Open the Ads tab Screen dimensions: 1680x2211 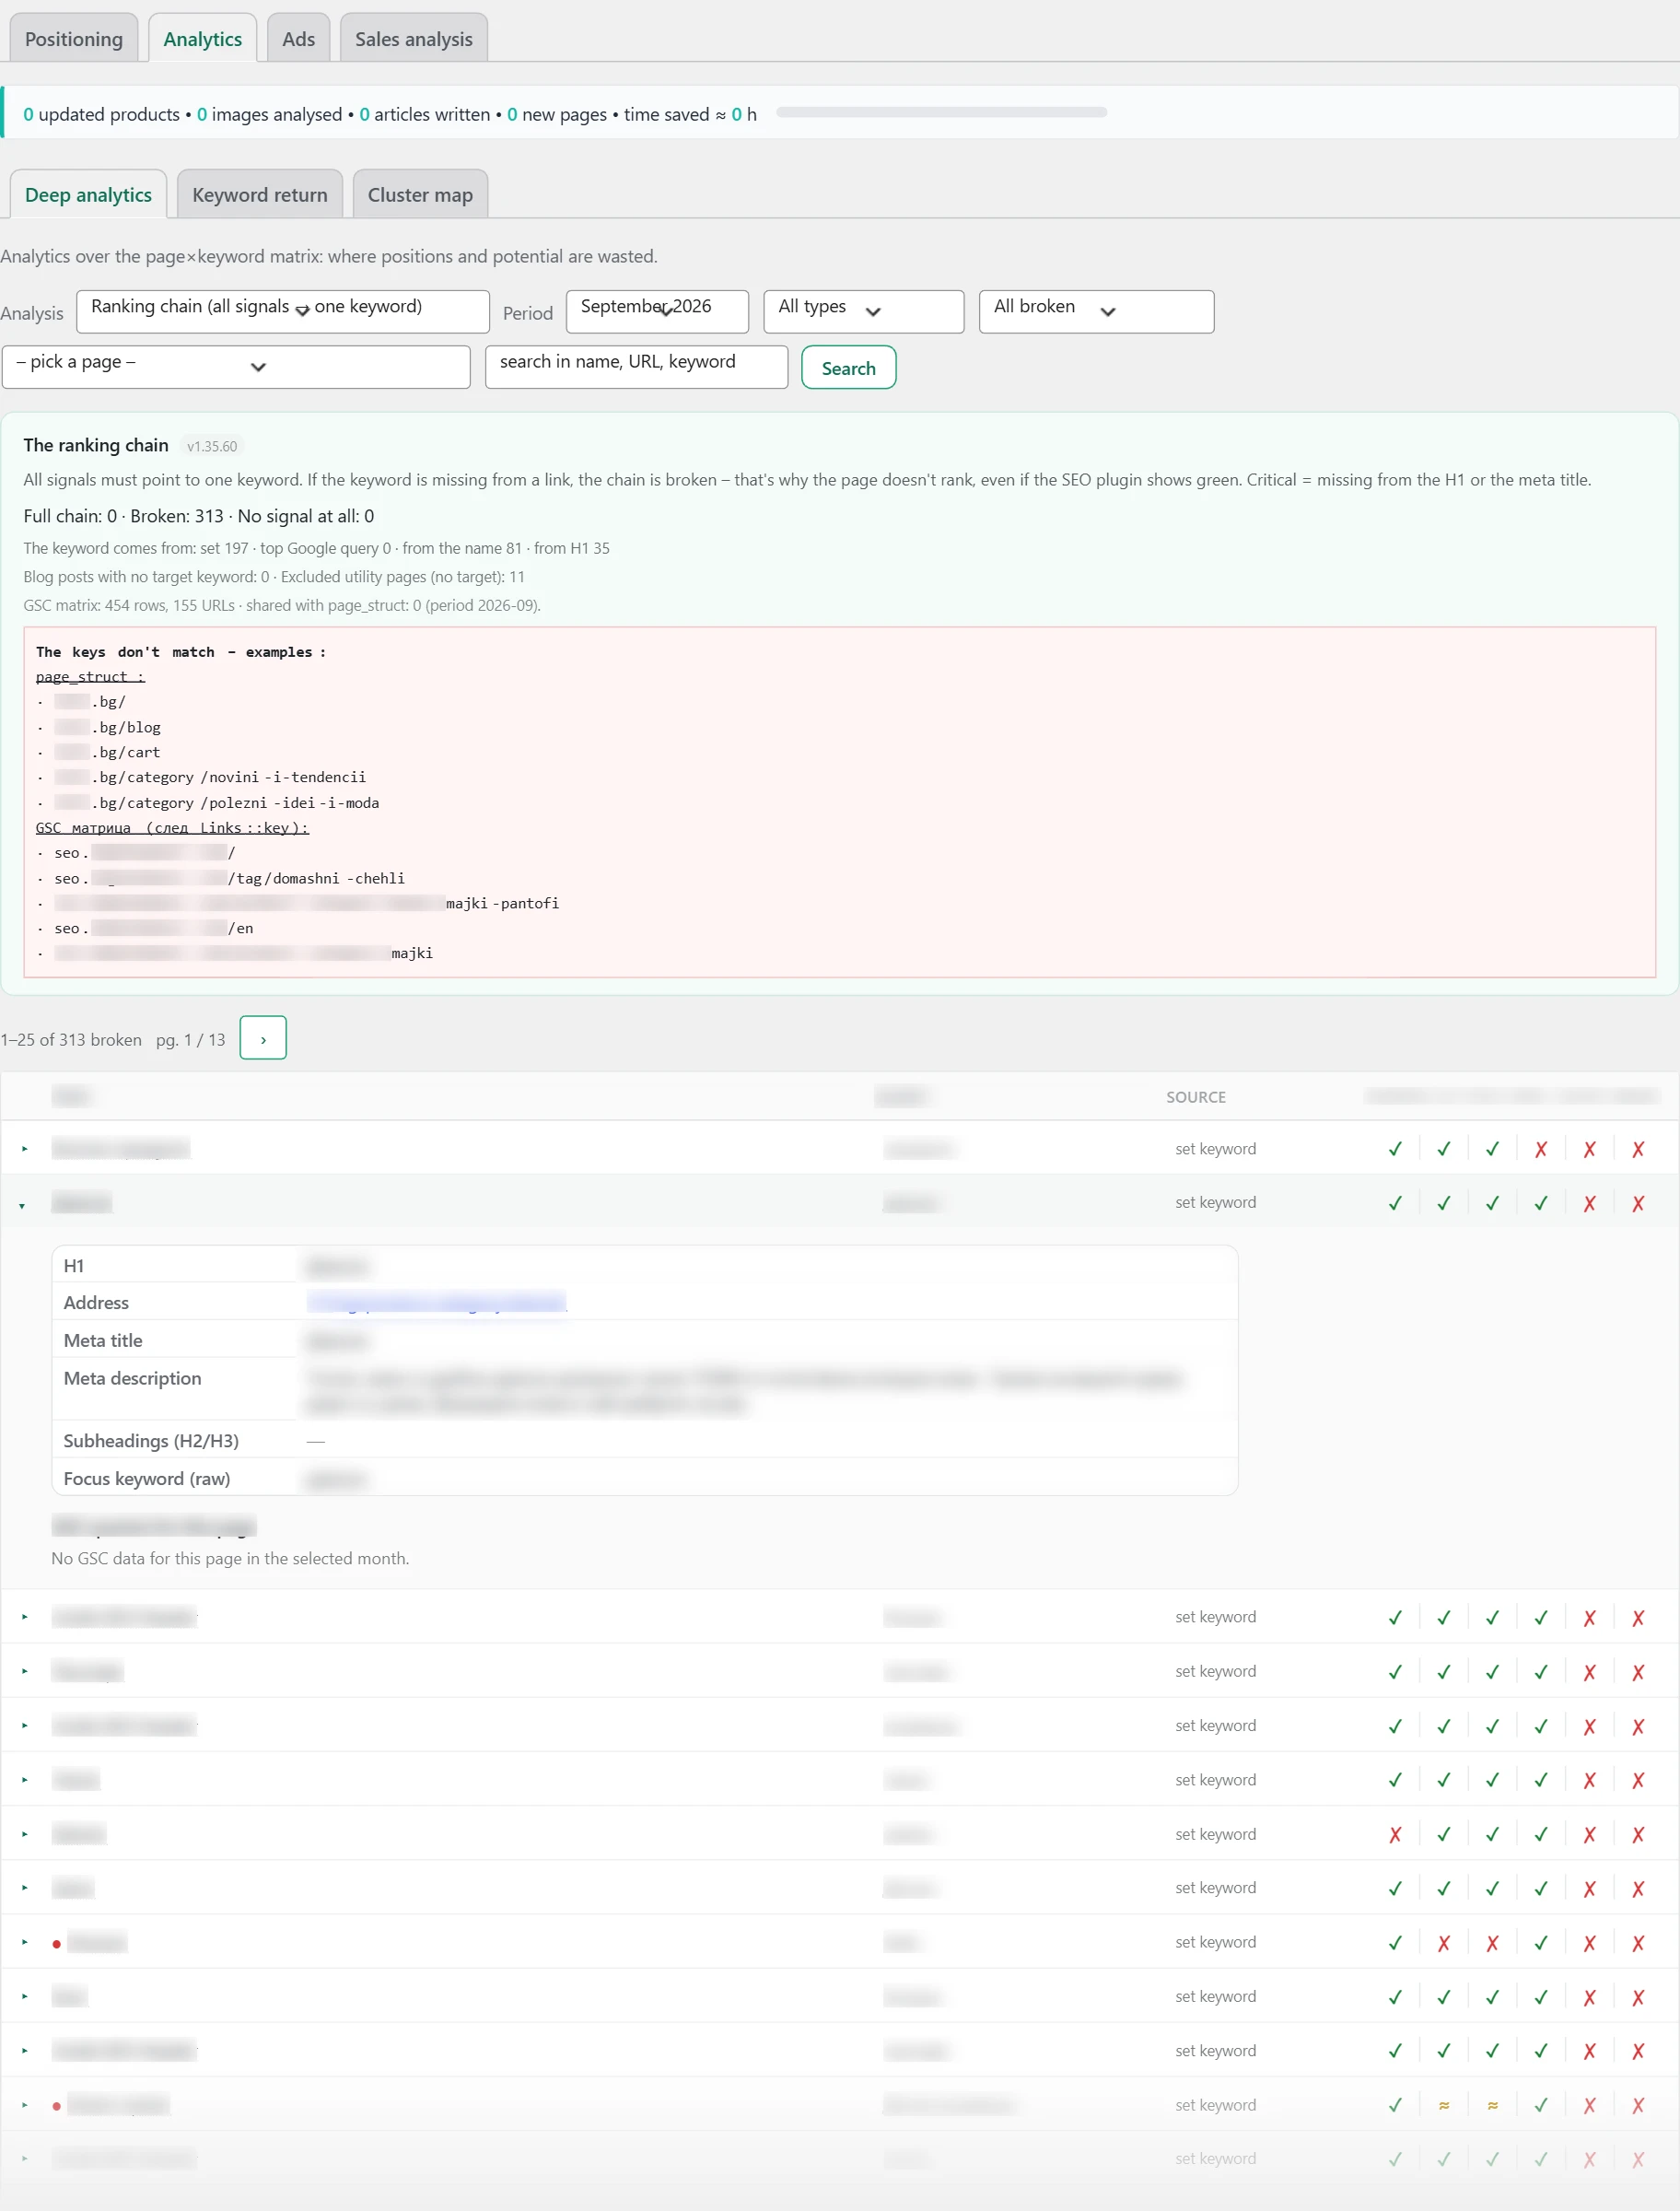pyautogui.click(x=298, y=38)
